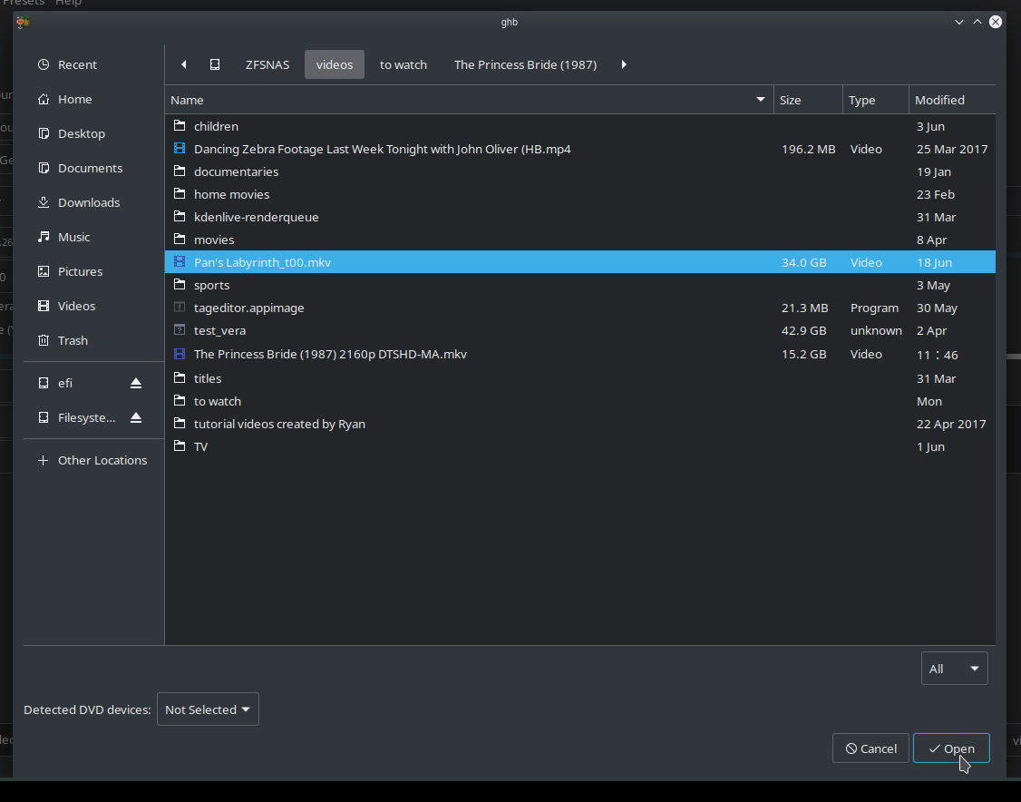Select the documentaries folder
This screenshot has height=802, width=1021.
pos(580,172)
